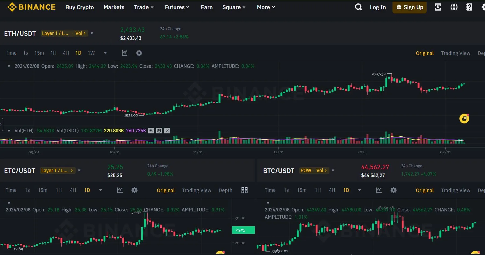Open the ETH/USDT chart settings gear
The width and height of the screenshot is (485, 255).
pyautogui.click(x=139, y=53)
